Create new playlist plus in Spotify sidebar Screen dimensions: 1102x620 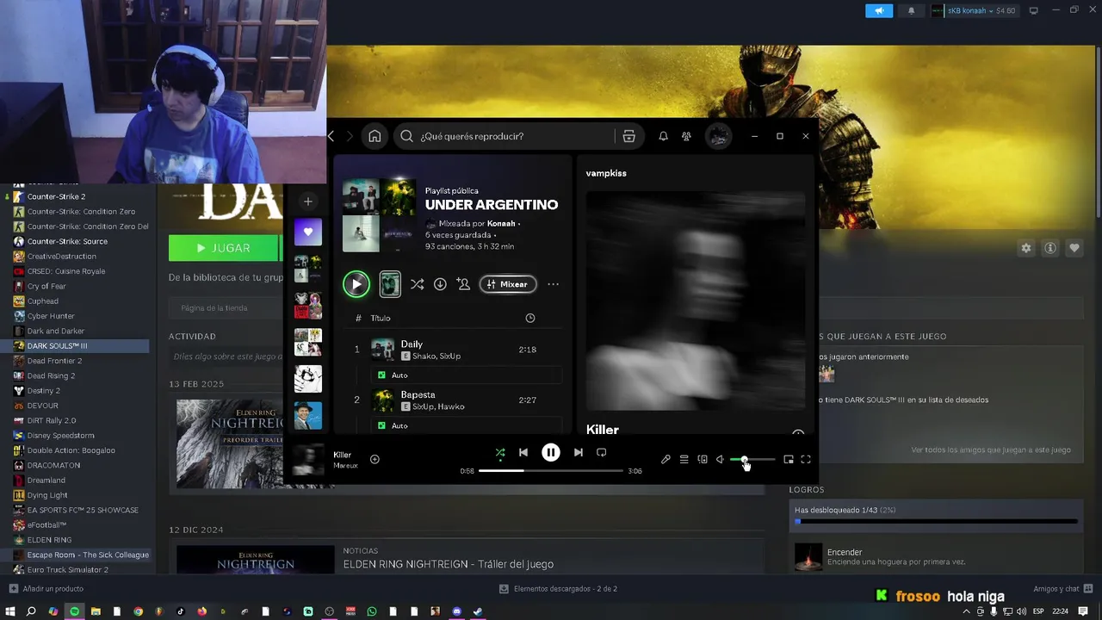click(308, 201)
